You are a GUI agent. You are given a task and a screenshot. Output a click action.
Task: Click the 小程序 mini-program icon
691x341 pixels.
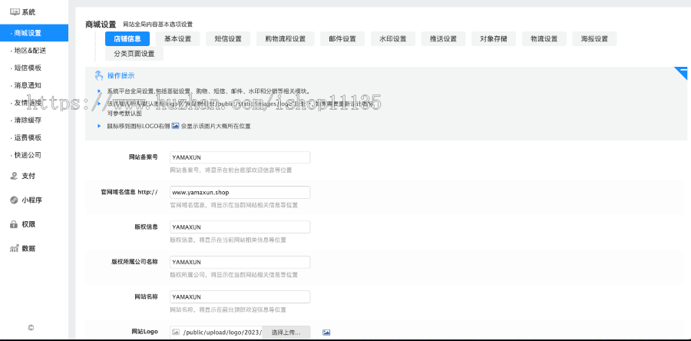[x=14, y=200]
